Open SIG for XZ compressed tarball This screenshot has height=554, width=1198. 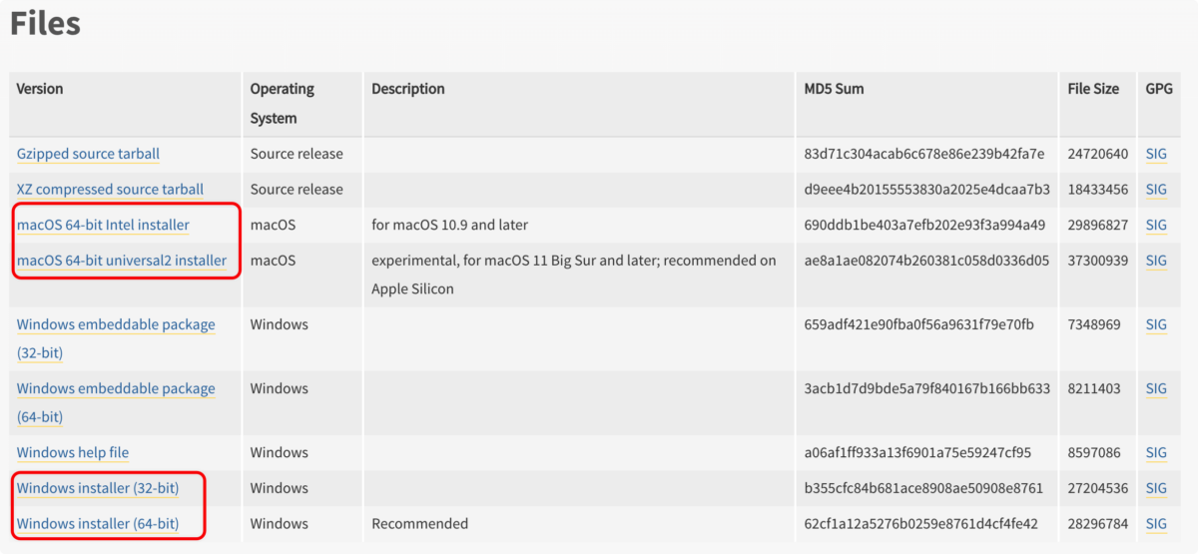(1156, 190)
